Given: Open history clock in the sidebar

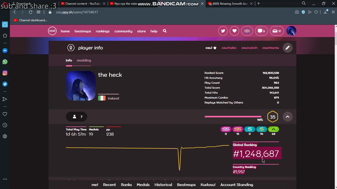Looking at the screenshot, I should (5, 125).
